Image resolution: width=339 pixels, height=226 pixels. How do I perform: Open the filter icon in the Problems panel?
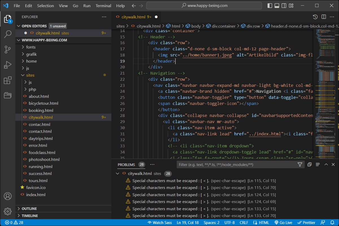(x=300, y=164)
